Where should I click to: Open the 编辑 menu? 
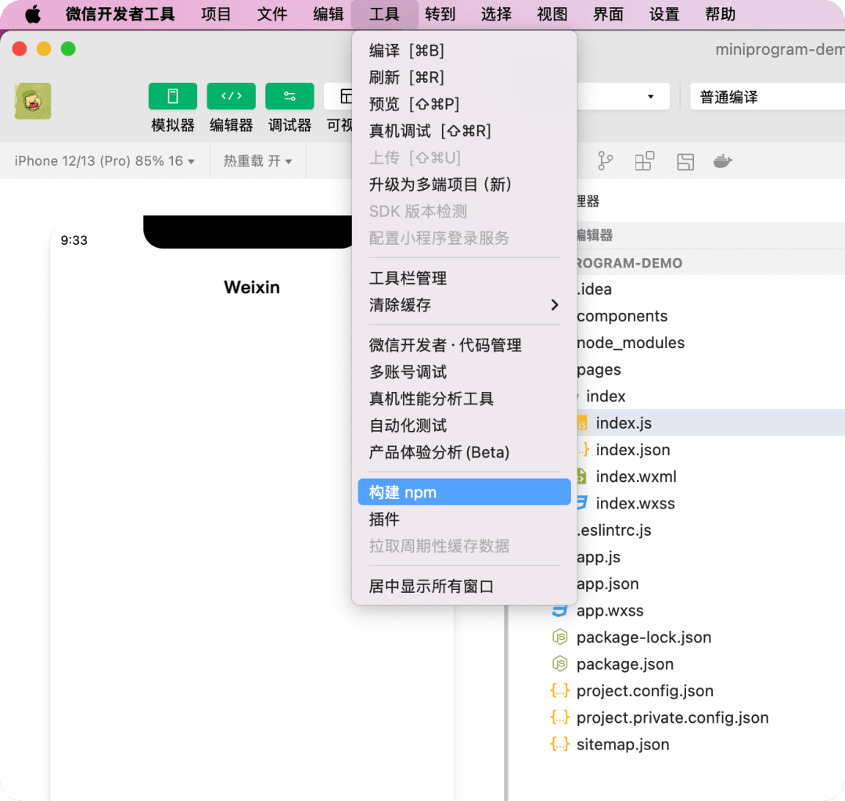(x=328, y=15)
